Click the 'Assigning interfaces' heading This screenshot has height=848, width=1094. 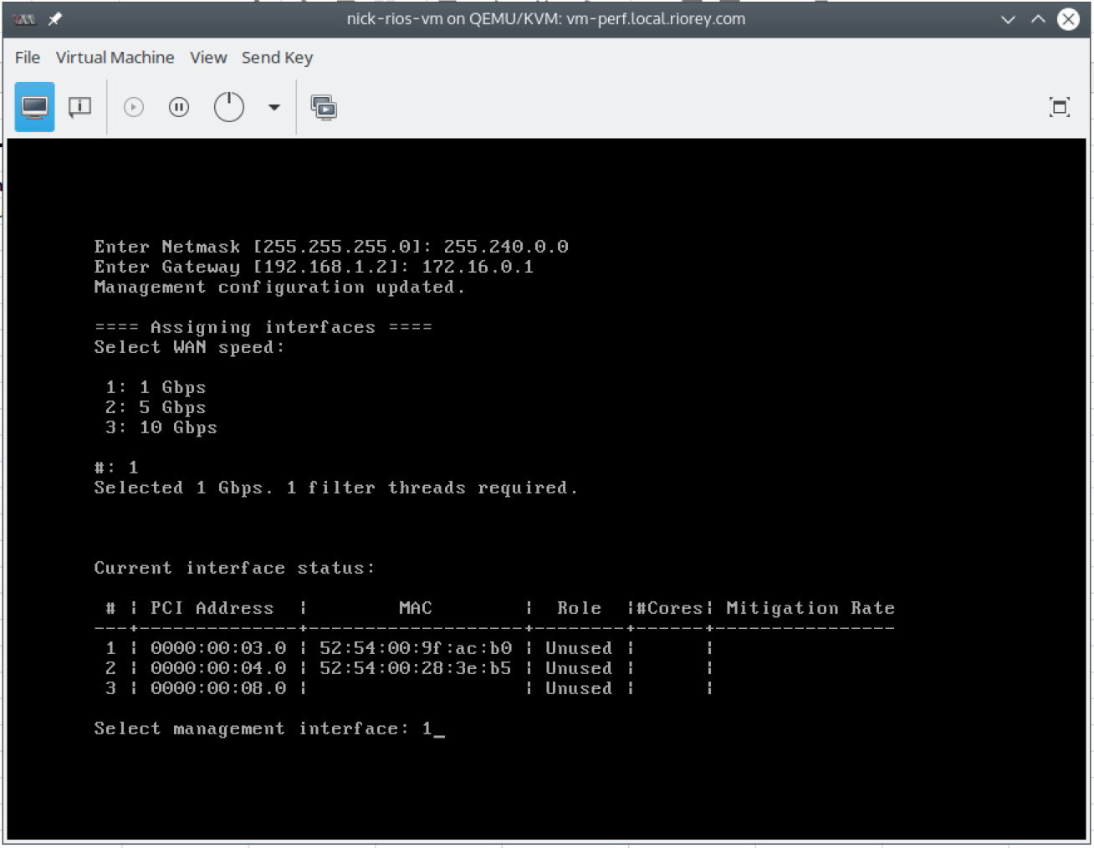(263, 327)
